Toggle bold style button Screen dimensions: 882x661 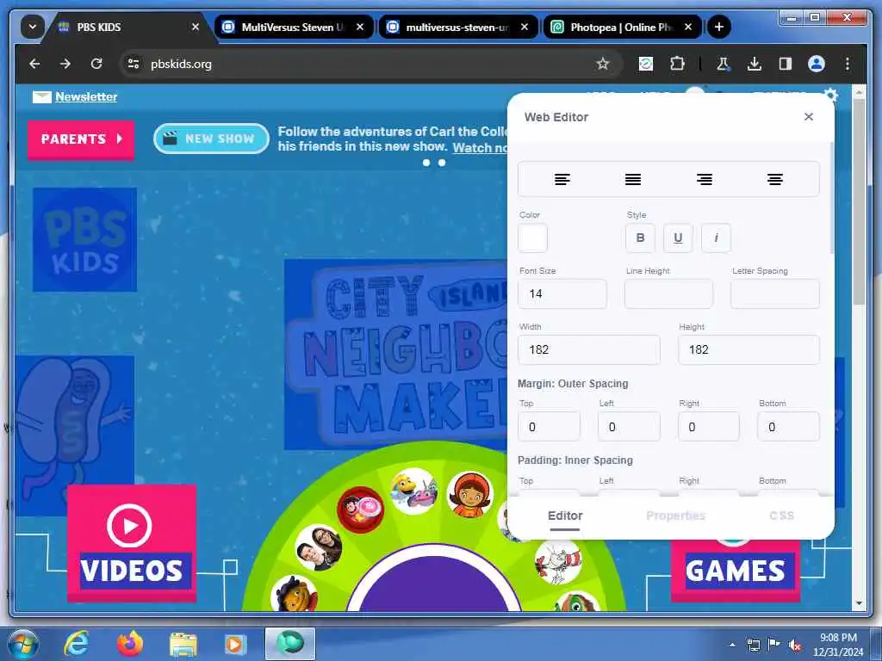[640, 238]
